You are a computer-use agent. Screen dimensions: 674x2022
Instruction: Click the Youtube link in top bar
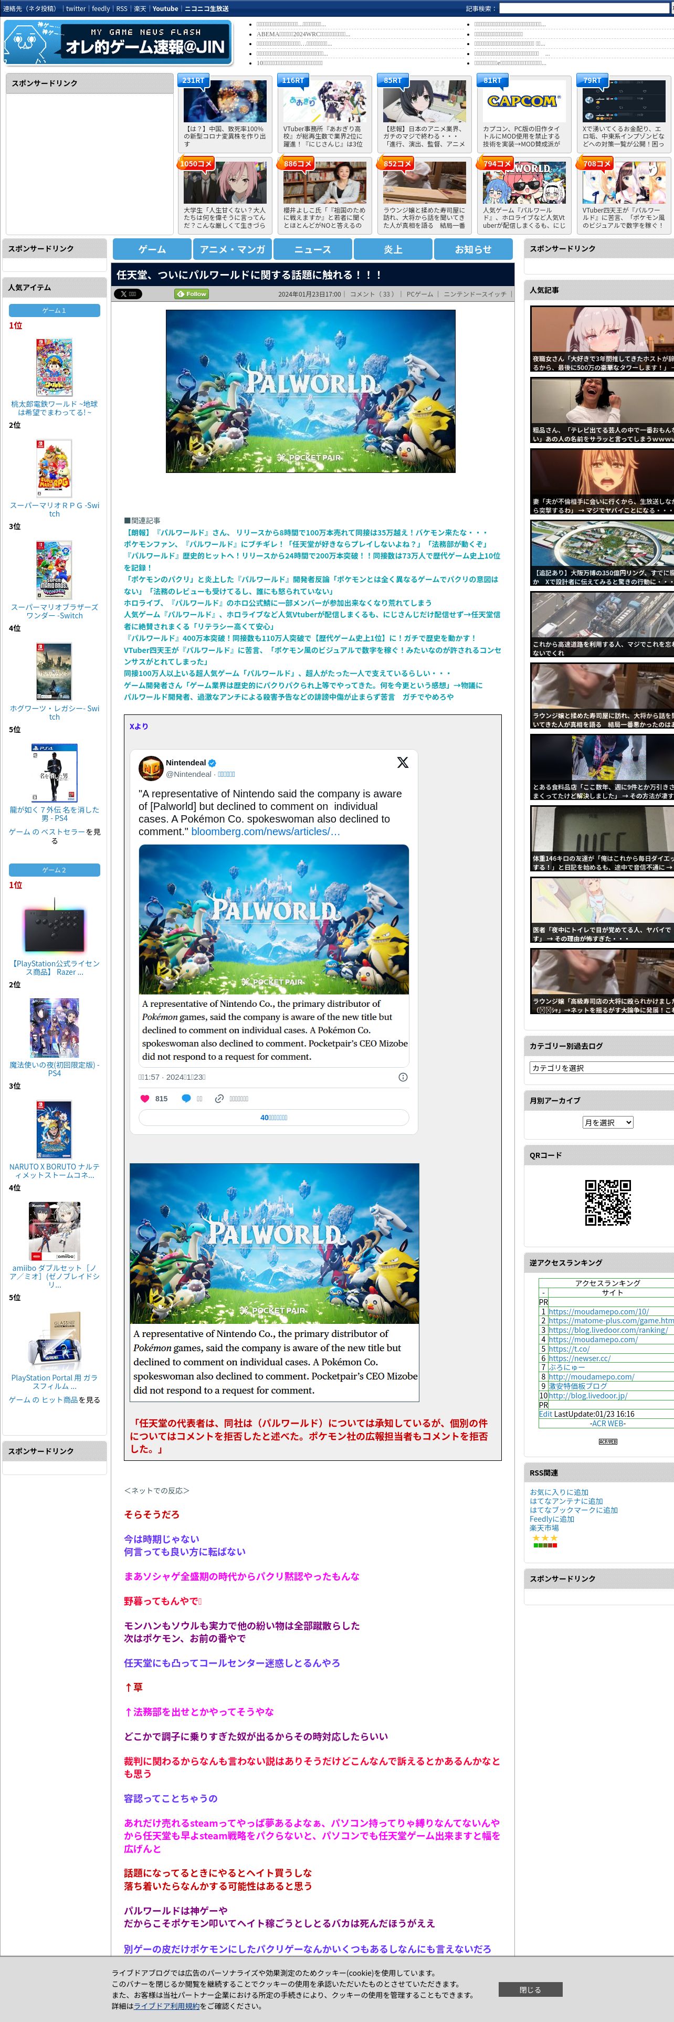pos(165,8)
